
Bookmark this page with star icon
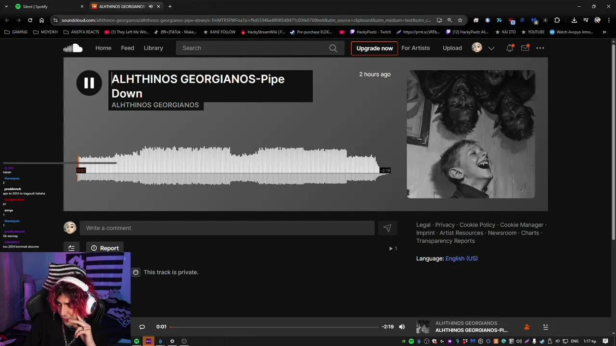click(x=460, y=20)
